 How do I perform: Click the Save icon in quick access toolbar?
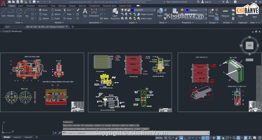(18, 2)
